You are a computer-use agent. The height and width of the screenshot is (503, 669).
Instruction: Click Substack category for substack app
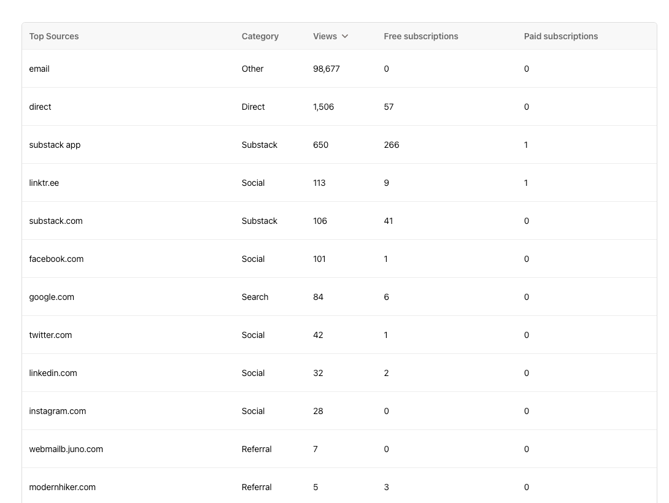click(260, 145)
